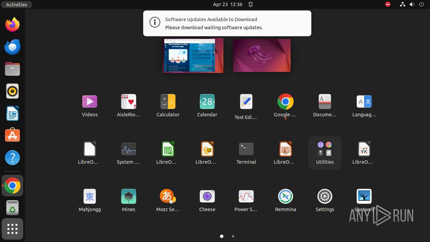The height and width of the screenshot is (242, 430).
Task: Select the first app grid page dot
Action: 222,236
